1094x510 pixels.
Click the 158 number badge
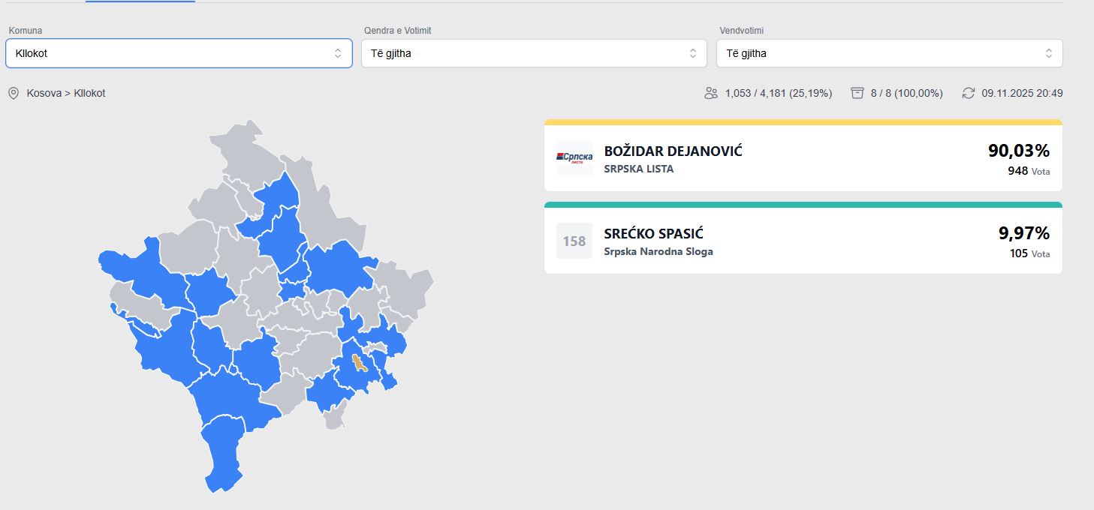(x=574, y=241)
